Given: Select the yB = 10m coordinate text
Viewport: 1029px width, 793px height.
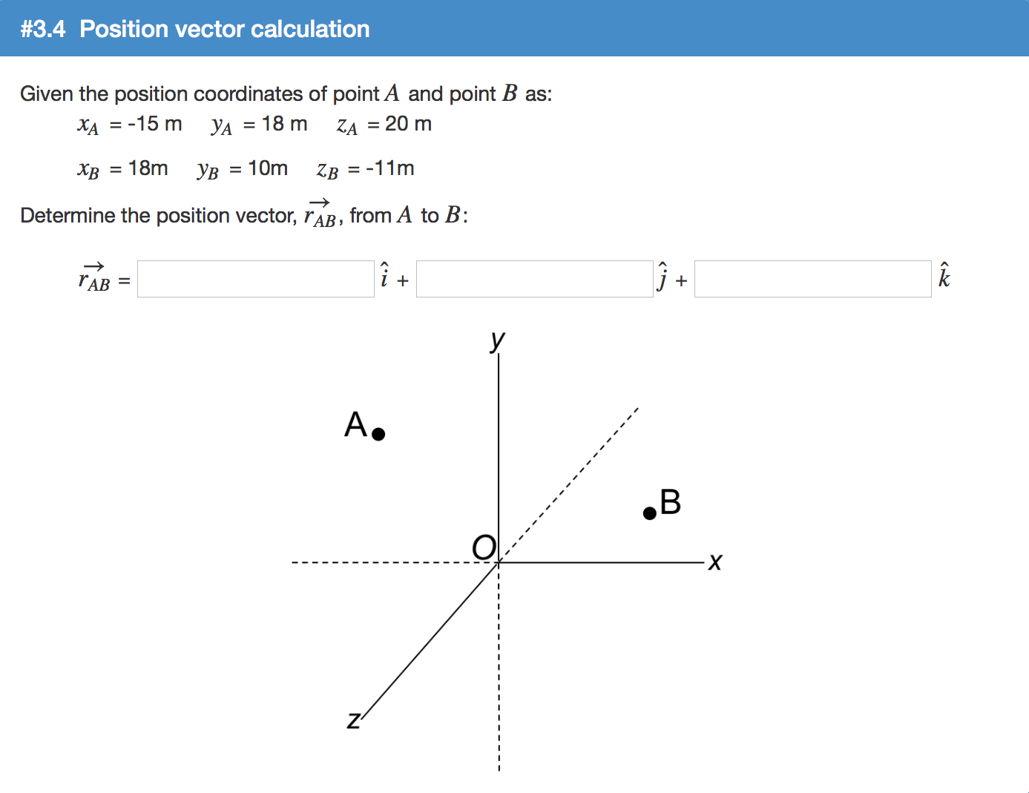Looking at the screenshot, I should click(243, 168).
